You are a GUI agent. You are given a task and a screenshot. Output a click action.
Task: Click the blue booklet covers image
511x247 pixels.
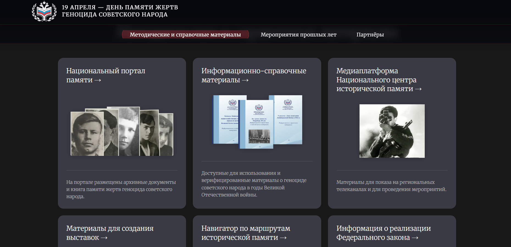[x=257, y=122]
